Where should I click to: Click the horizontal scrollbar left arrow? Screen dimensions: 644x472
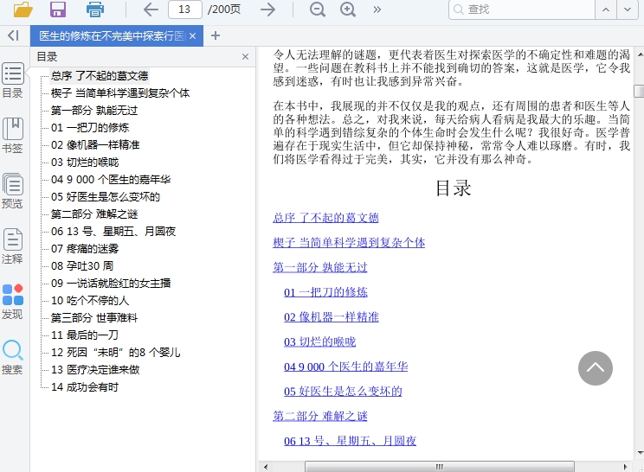[266, 467]
